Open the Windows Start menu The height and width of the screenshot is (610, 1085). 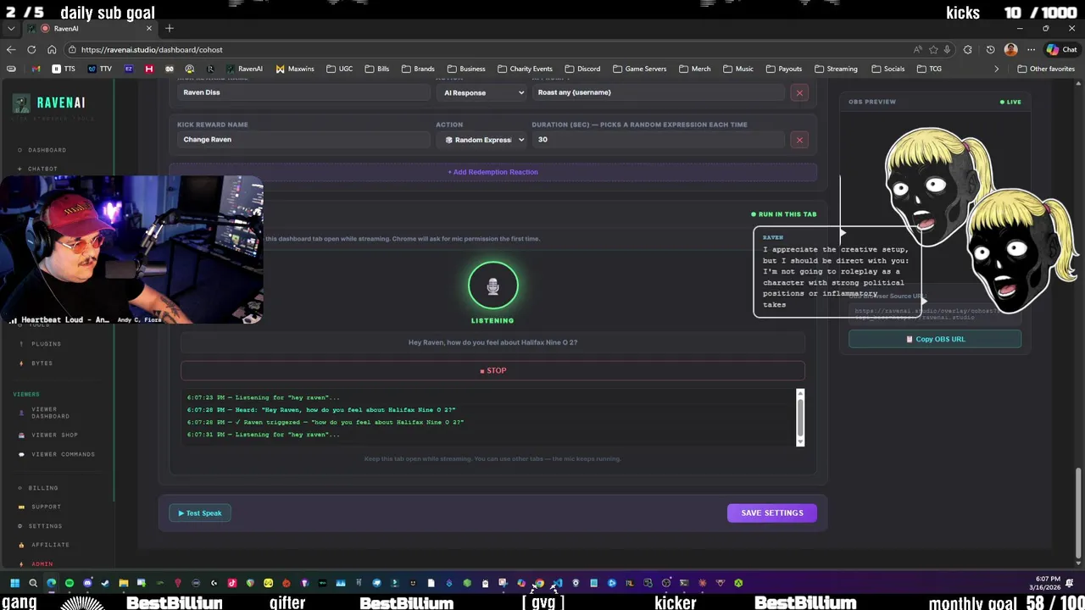[14, 583]
